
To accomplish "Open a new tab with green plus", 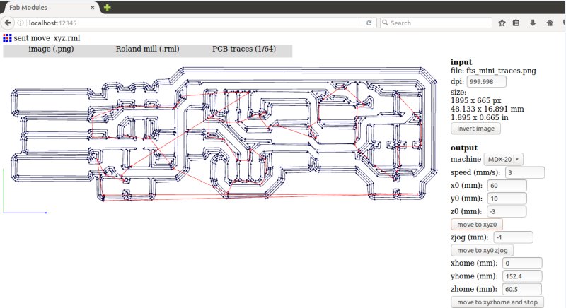I will 107,7.
